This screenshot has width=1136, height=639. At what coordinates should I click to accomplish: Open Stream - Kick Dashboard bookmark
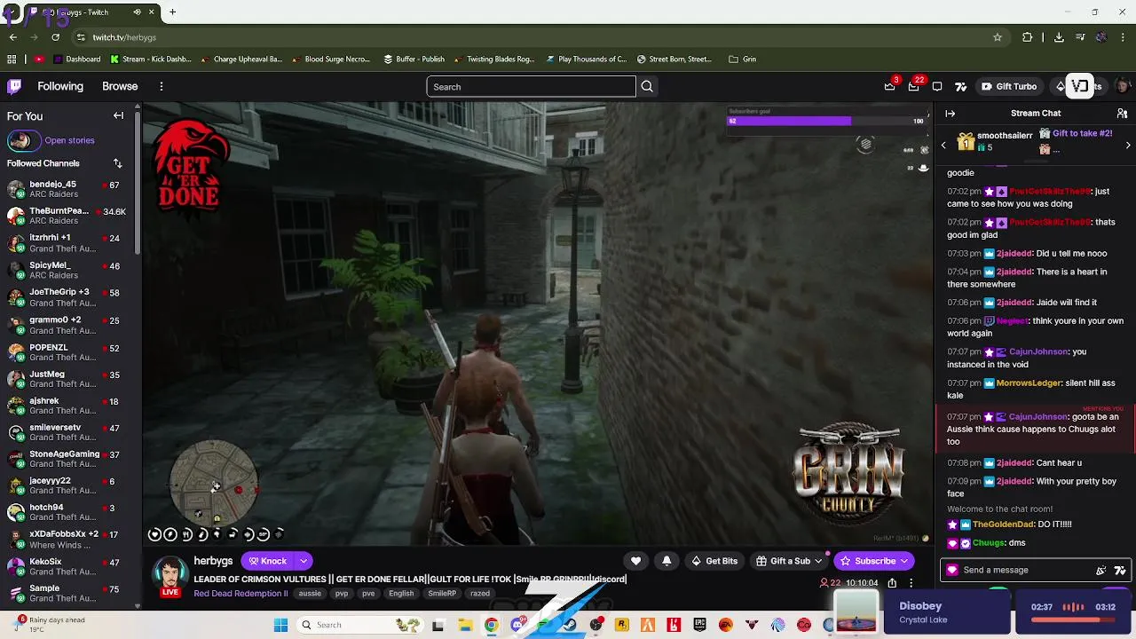pos(150,59)
